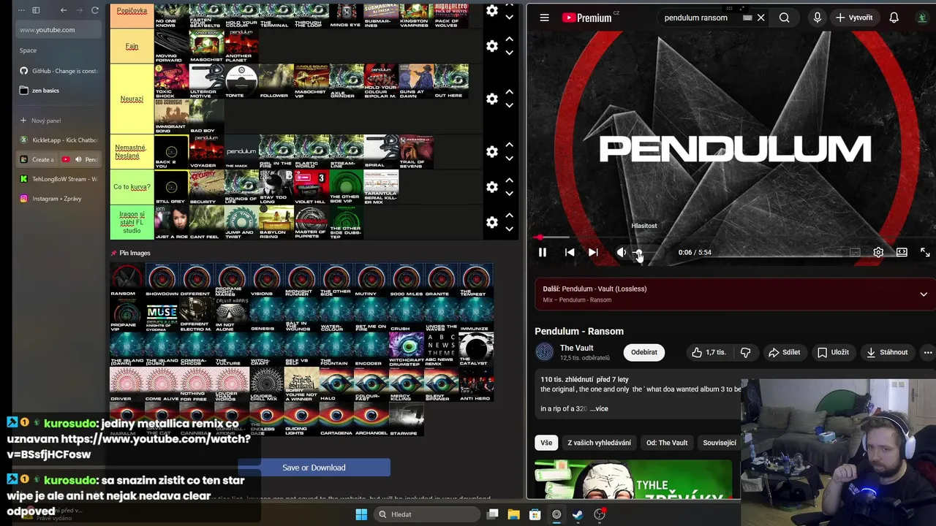
Task: Click the Save or Download button
Action: [x=314, y=468]
